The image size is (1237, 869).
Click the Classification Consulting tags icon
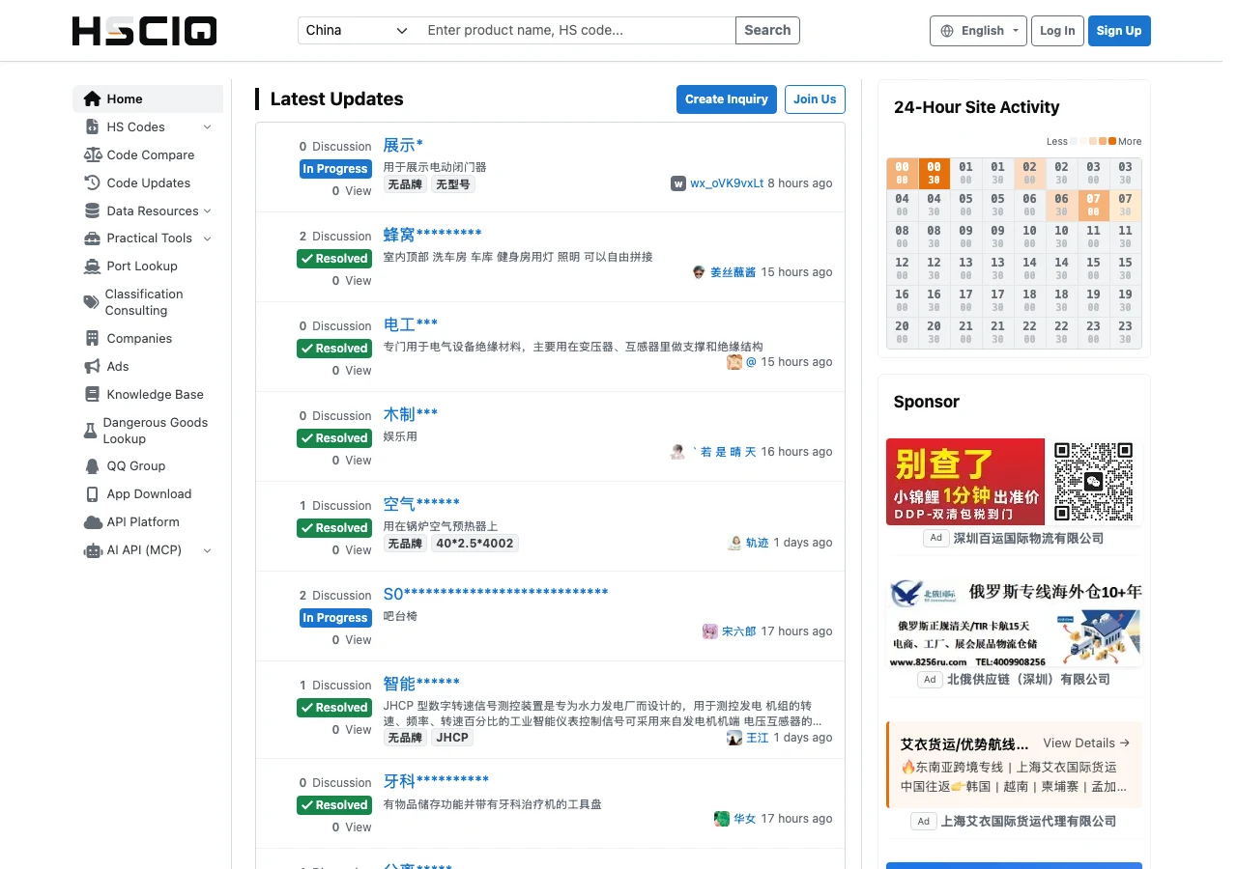92,302
